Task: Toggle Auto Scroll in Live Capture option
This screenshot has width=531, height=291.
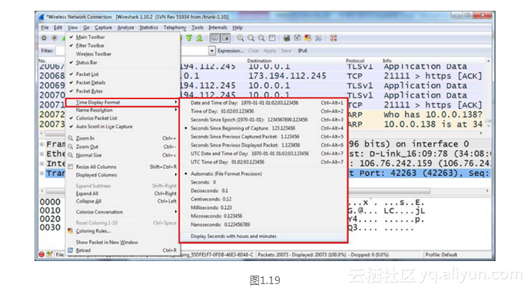Action: pyautogui.click(x=123, y=126)
